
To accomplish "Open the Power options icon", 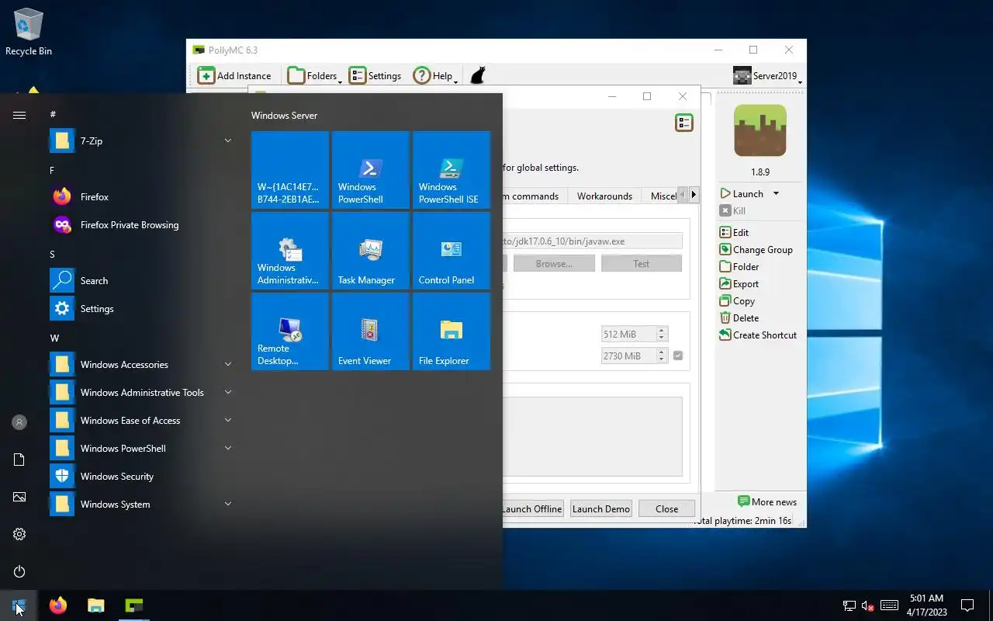I will [19, 571].
